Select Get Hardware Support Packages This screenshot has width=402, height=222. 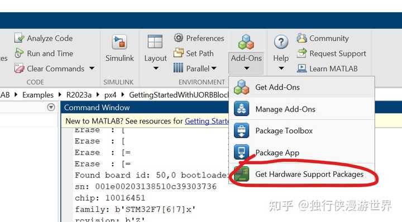tap(301, 174)
